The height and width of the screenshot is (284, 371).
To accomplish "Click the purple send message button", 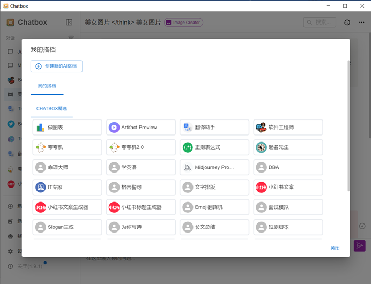I will coord(360,245).
